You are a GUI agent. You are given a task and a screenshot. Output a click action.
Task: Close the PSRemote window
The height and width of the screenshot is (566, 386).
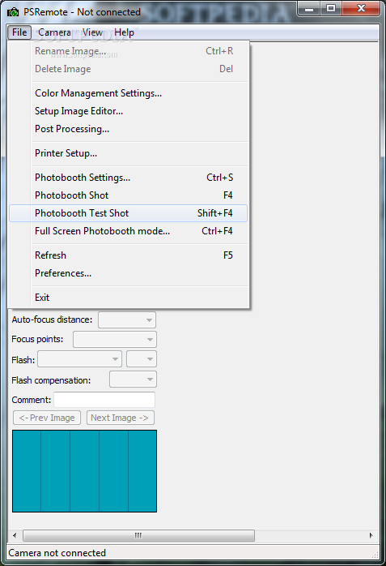click(361, 9)
